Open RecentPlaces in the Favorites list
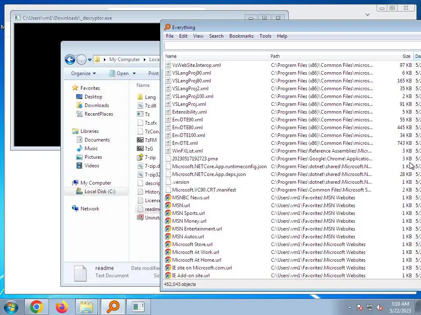The image size is (421, 315). (x=99, y=114)
